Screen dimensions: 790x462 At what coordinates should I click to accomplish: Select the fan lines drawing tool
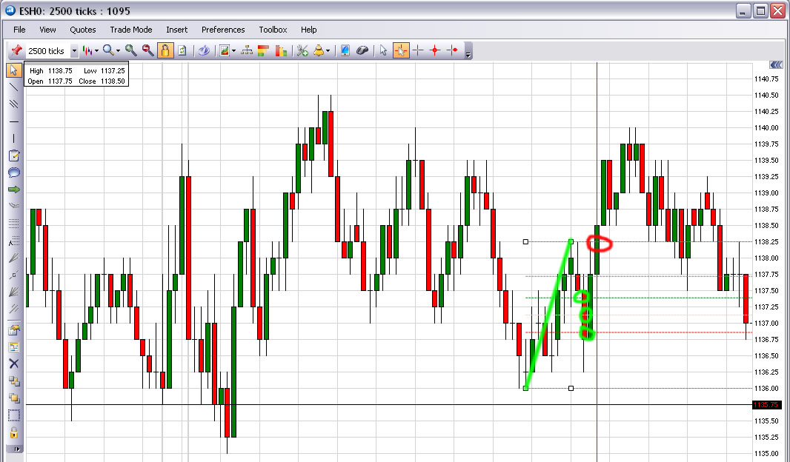(13, 292)
